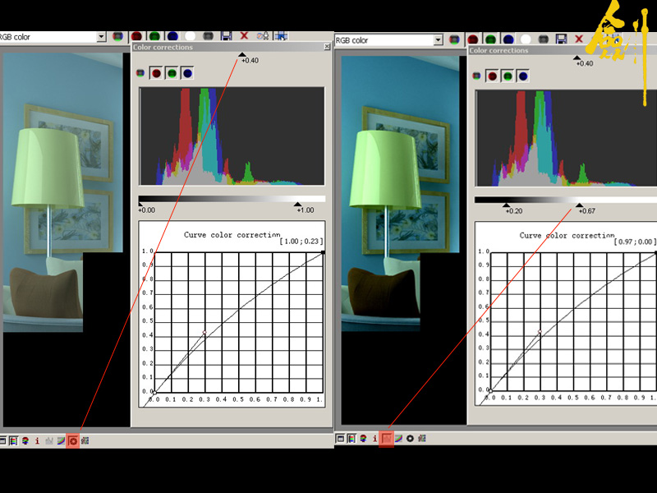Switch to alpha channel in right toolbar
The width and height of the screenshot is (657, 493).
[x=526, y=39]
